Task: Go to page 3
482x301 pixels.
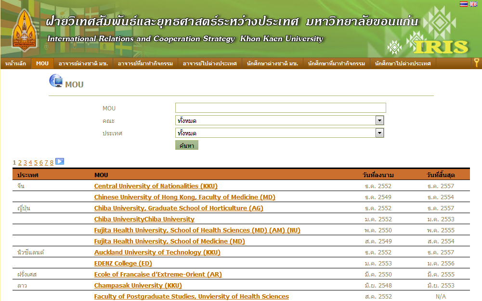Action: click(x=25, y=163)
